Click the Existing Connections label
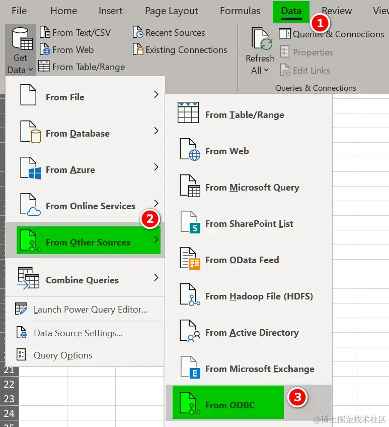The width and height of the screenshot is (389, 427). pyautogui.click(x=186, y=50)
